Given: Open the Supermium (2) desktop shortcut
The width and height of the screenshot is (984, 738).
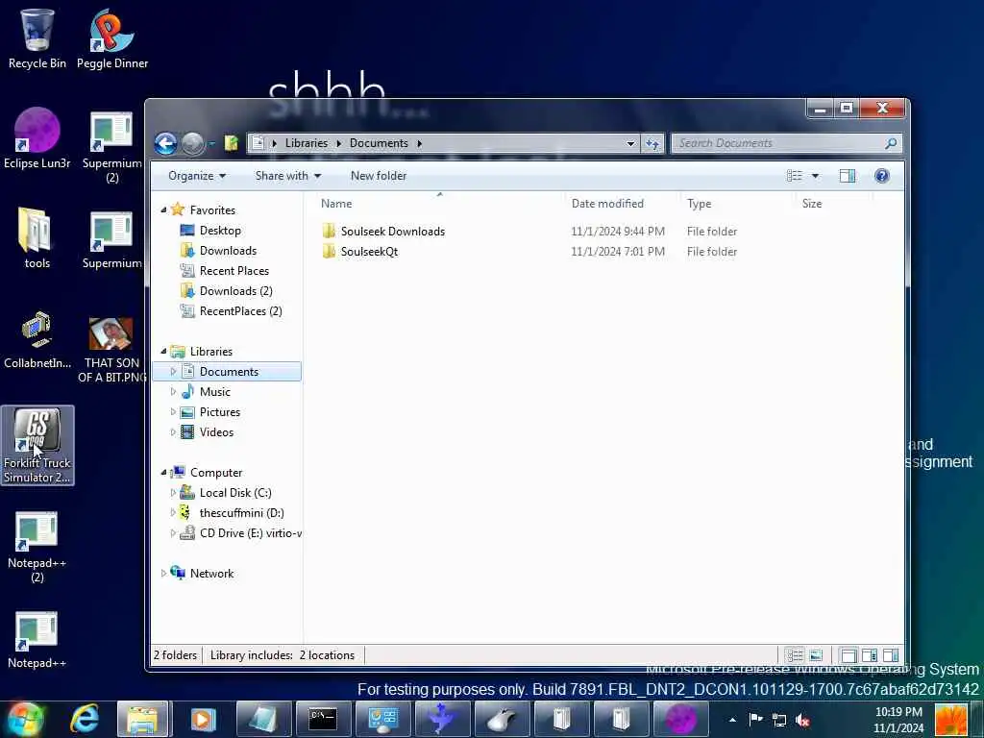Looking at the screenshot, I should pos(111,147).
